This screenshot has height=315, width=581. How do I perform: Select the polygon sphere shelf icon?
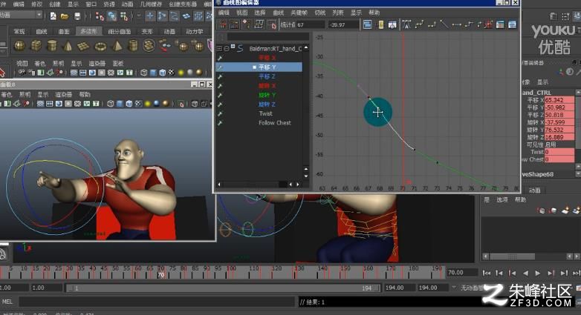(19, 46)
